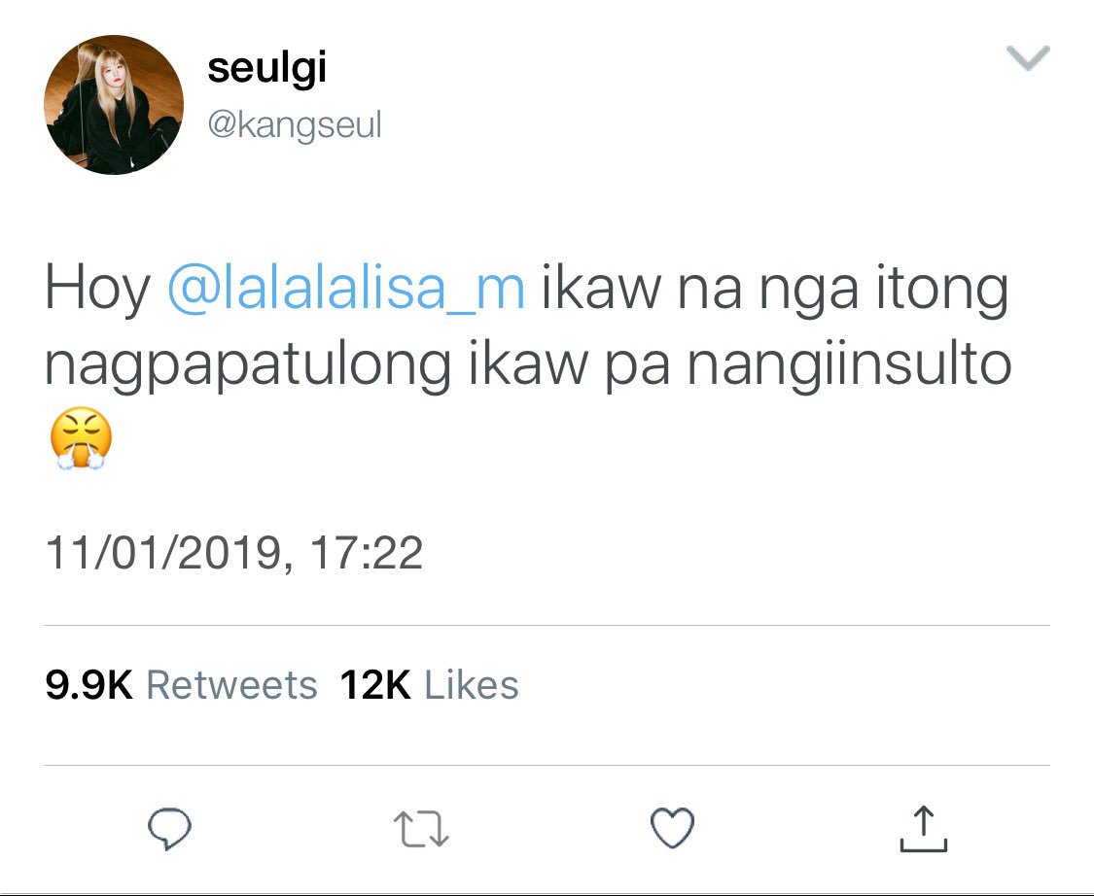The width and height of the screenshot is (1094, 896).
Task: Click the word nangiinsulto in the tweet
Action: [x=850, y=364]
